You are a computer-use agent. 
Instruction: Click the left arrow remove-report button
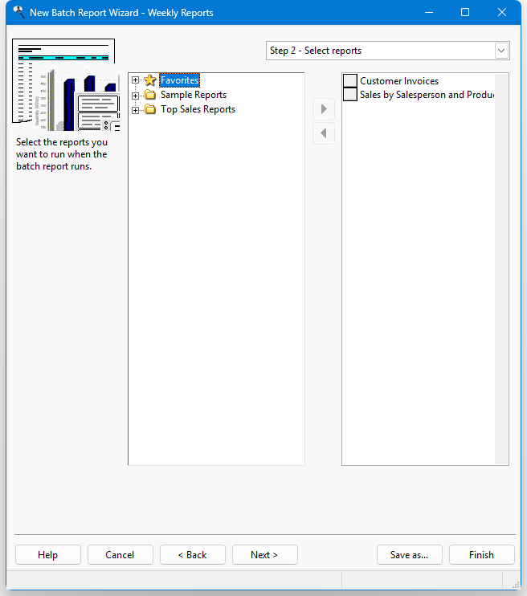pyautogui.click(x=324, y=133)
